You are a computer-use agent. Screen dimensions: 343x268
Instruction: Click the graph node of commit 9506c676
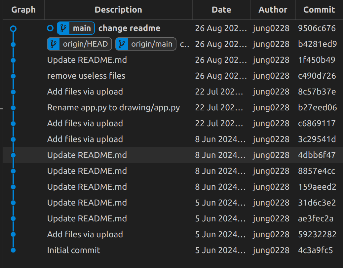tap(13, 29)
